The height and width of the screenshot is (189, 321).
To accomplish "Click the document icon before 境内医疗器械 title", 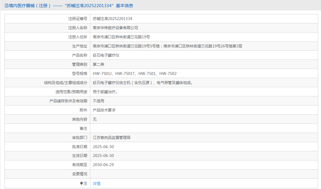I will 7,6.
